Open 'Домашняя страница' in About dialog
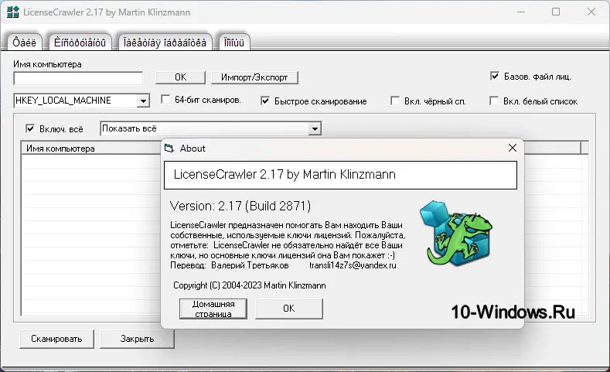 tap(213, 309)
